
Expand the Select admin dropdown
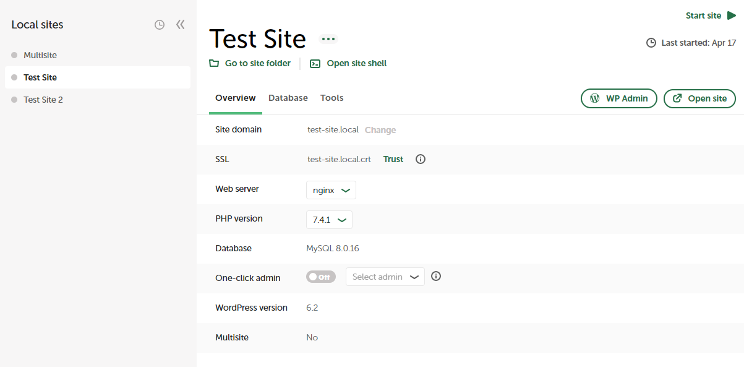tap(385, 277)
